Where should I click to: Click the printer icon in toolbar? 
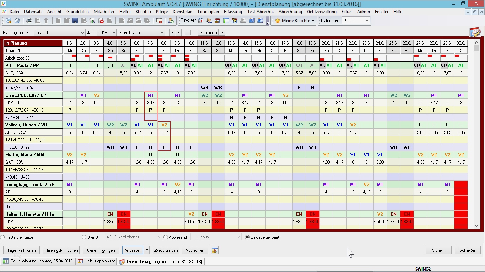pos(29,21)
